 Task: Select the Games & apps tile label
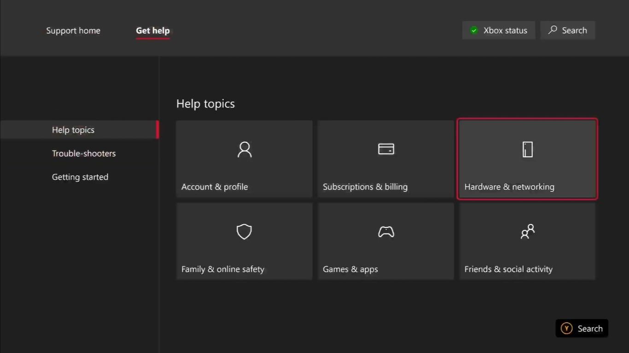pos(350,269)
